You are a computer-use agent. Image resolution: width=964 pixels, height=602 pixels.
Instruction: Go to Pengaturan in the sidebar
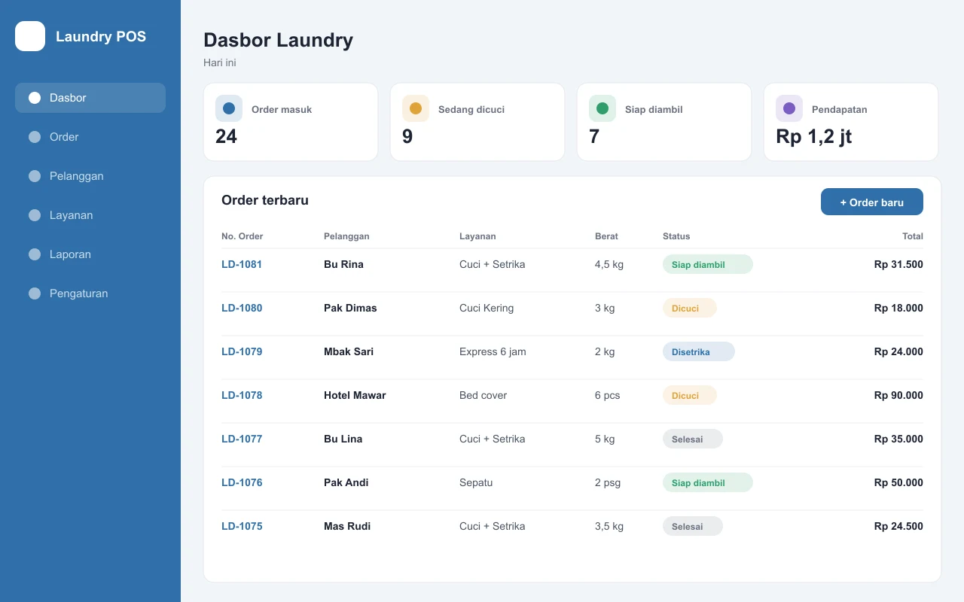[x=90, y=293]
